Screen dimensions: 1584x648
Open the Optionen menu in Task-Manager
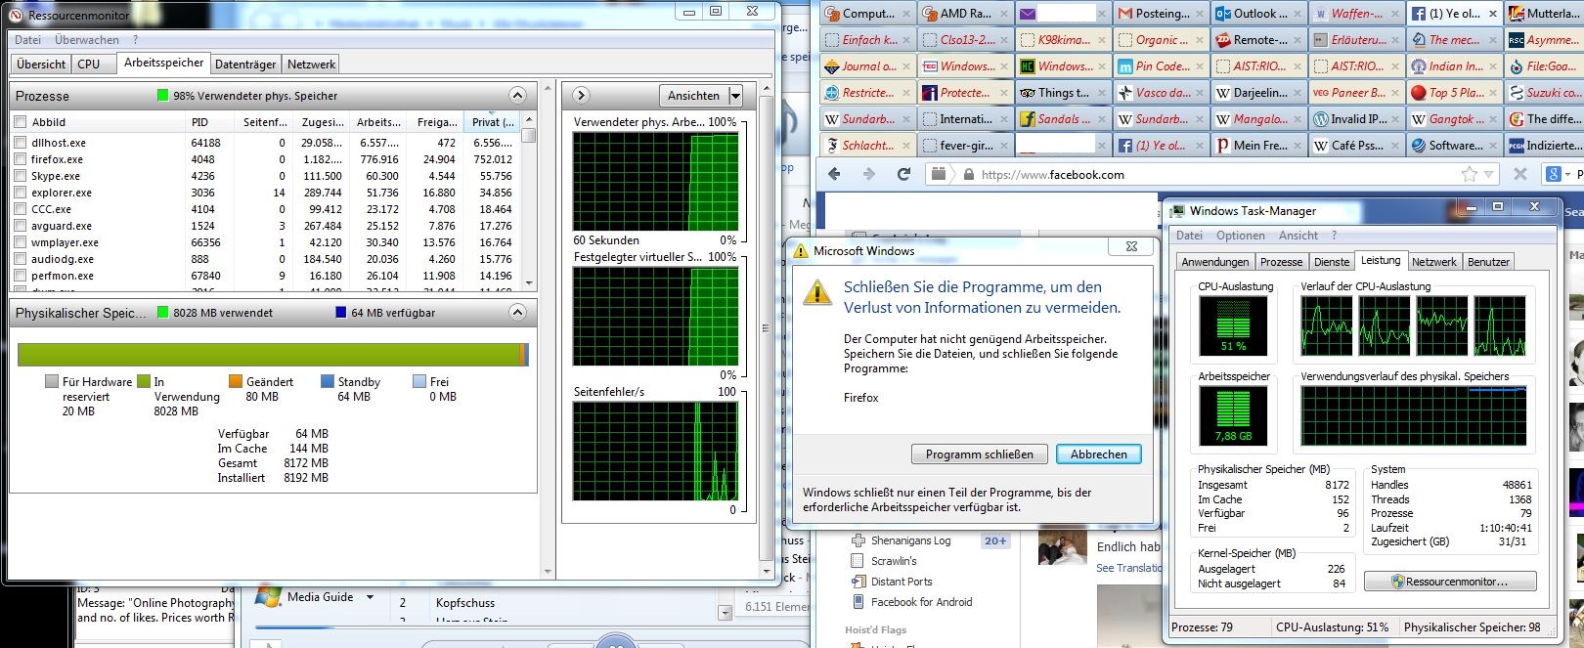pos(1240,236)
